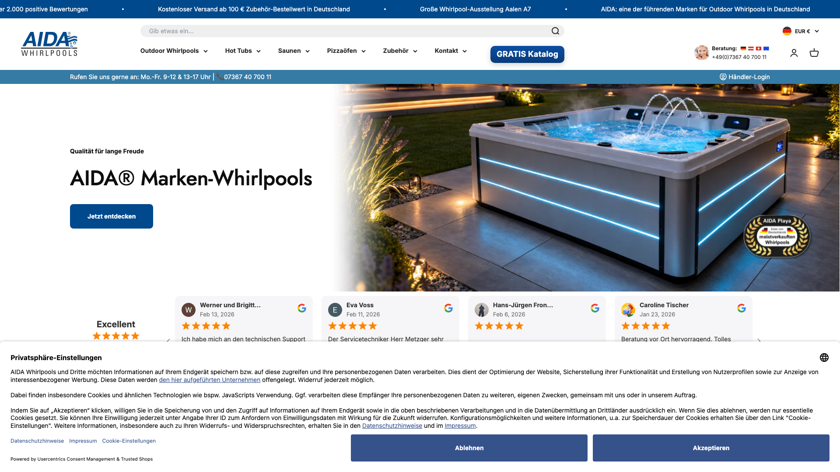Click the German flag currency icon

pyautogui.click(x=787, y=31)
